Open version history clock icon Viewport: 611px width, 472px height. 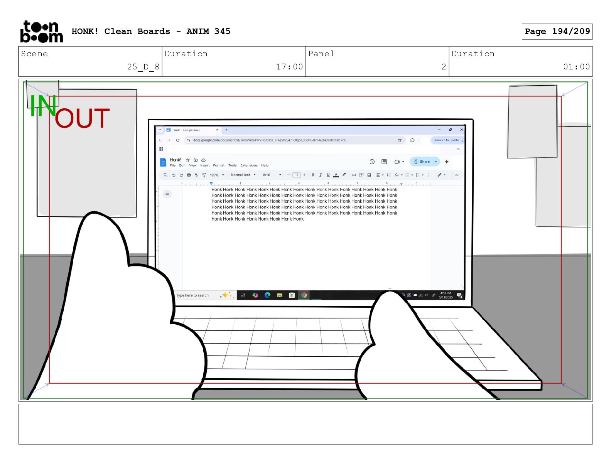point(372,162)
